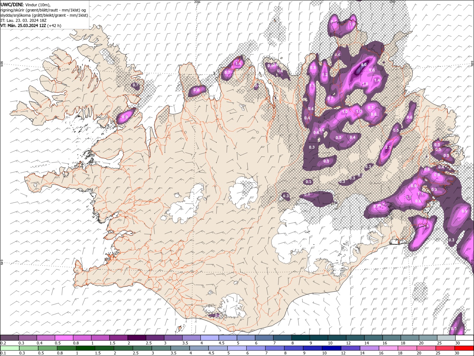Click the '25' label under the rain scale
Image resolution: width=474 pixels, height=356 pixels.
pos(438,353)
